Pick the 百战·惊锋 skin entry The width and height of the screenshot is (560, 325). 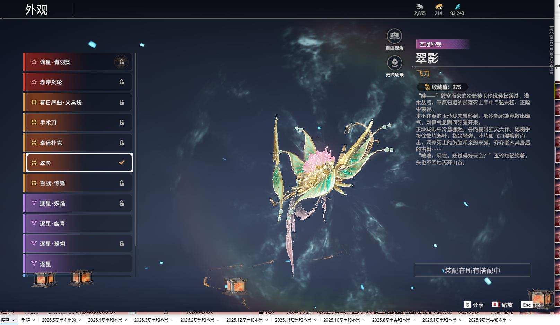tap(78, 183)
